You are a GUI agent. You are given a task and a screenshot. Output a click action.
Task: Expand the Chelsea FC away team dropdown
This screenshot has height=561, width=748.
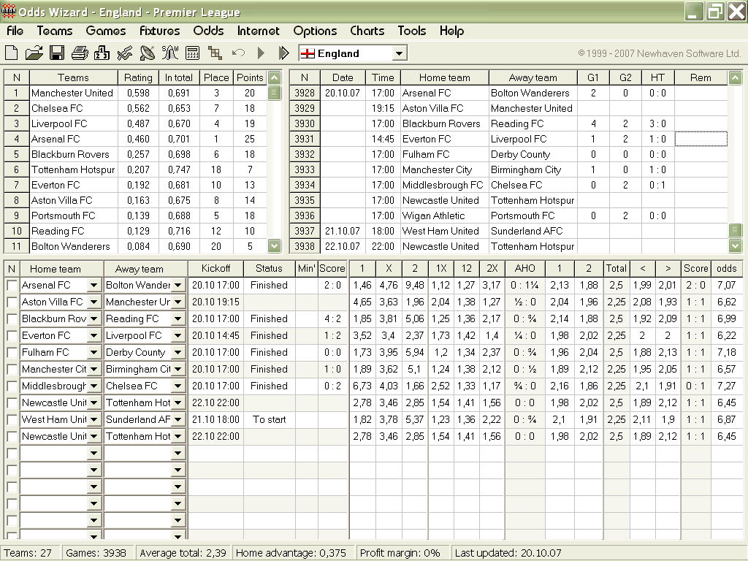(178, 386)
